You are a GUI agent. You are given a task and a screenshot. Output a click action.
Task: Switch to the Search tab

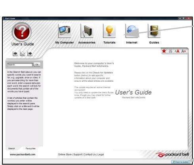coord(11,148)
